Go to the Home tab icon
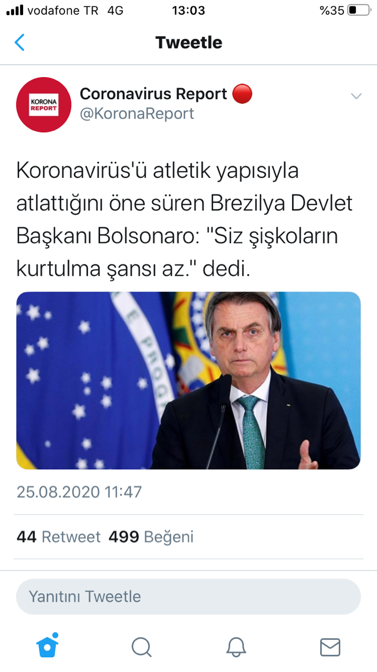The width and height of the screenshot is (377, 672). pos(47,646)
